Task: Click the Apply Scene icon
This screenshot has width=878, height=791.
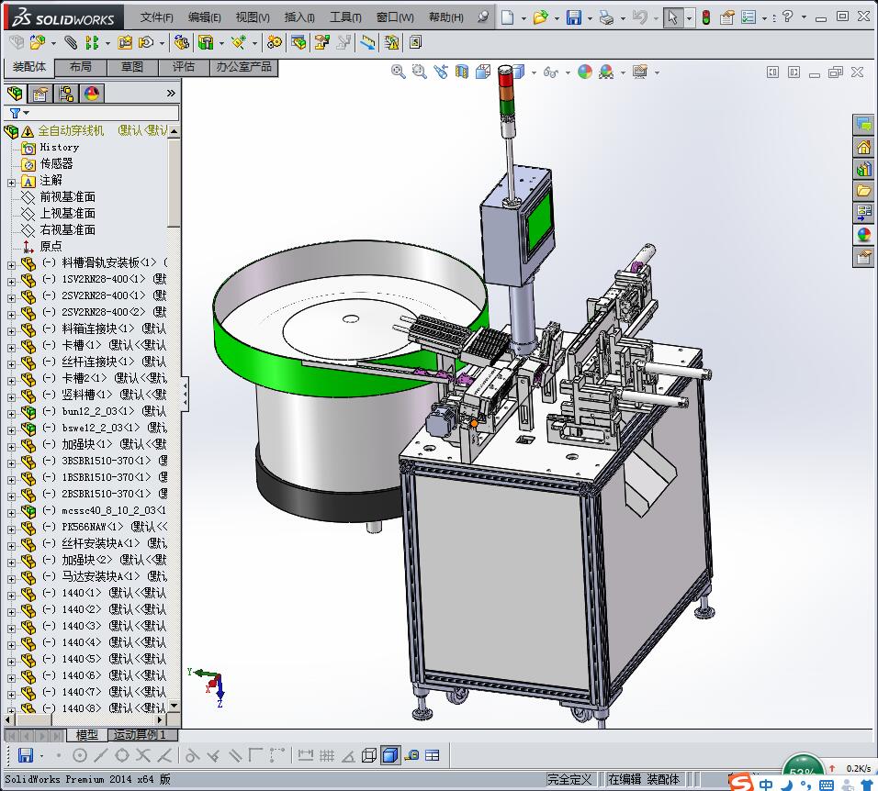Action: (x=606, y=72)
